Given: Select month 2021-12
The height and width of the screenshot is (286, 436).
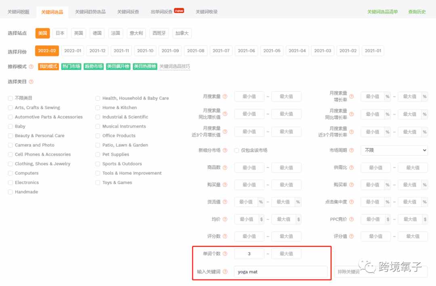Looking at the screenshot, I should coord(97,50).
